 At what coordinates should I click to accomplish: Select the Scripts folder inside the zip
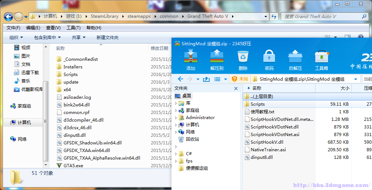254,104
